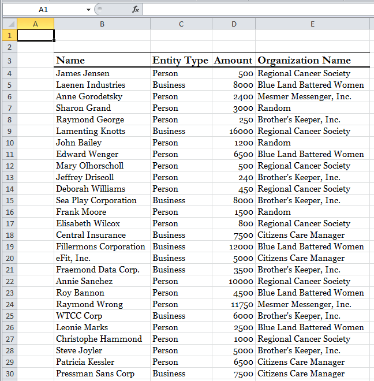
Task: Select the Sea Play Corporation cell
Action: [102, 200]
